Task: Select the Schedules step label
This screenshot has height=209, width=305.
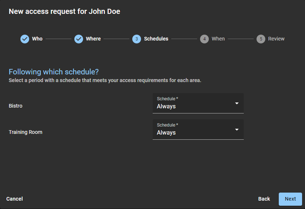Action: click(156, 39)
